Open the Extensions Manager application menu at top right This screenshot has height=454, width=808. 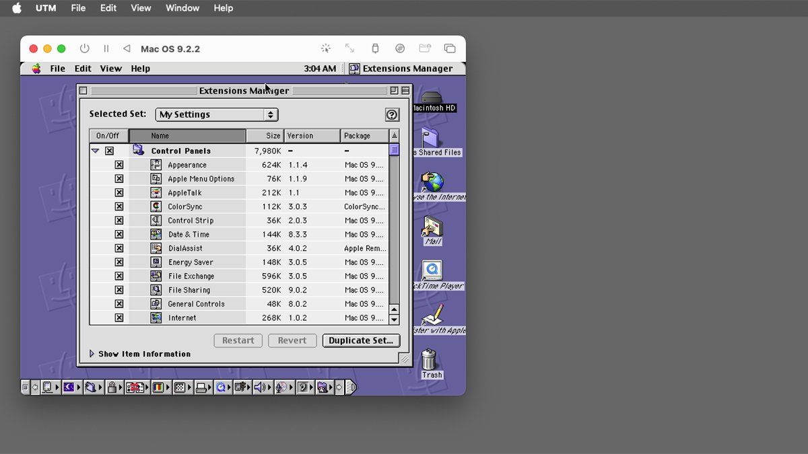[401, 68]
